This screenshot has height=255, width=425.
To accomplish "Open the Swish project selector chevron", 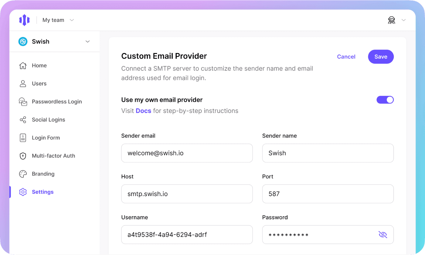I will [87, 42].
